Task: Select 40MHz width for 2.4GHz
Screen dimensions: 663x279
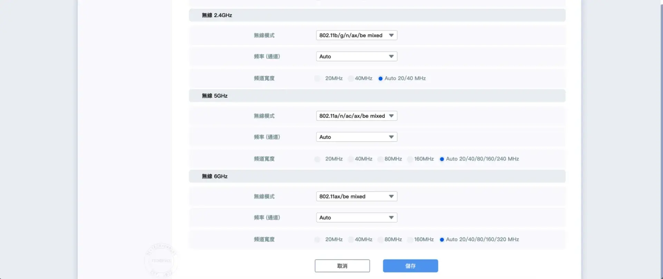Action: (350, 78)
